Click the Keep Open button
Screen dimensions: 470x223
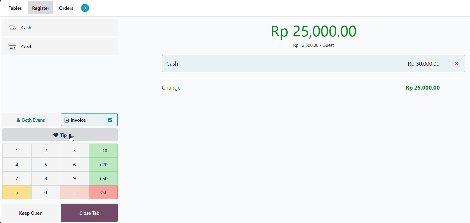(x=31, y=213)
